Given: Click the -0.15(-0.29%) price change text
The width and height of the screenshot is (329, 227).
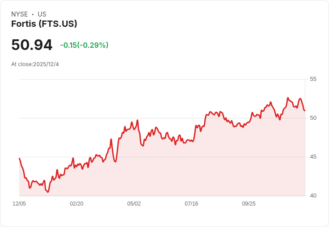Looking at the screenshot, I should (x=84, y=45).
